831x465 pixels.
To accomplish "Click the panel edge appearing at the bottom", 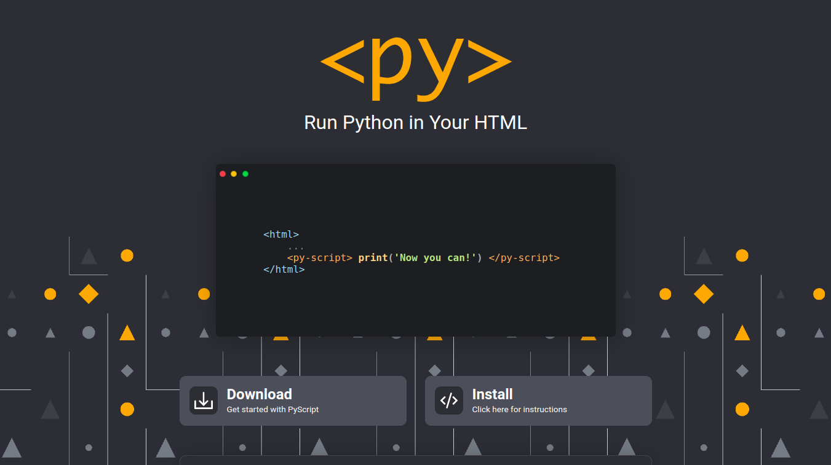I will point(415,461).
